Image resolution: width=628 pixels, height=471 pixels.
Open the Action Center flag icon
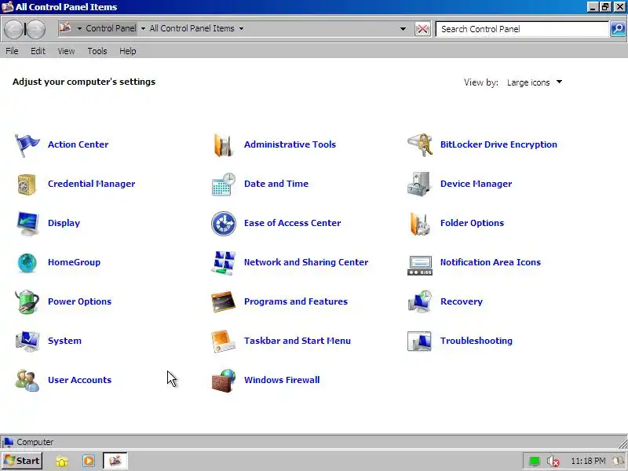coord(27,145)
